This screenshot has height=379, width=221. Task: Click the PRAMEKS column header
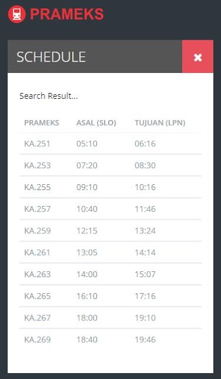[41, 123]
